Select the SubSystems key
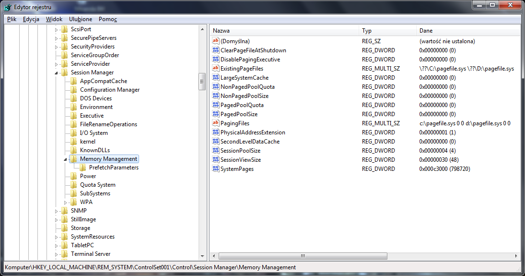 [95, 193]
